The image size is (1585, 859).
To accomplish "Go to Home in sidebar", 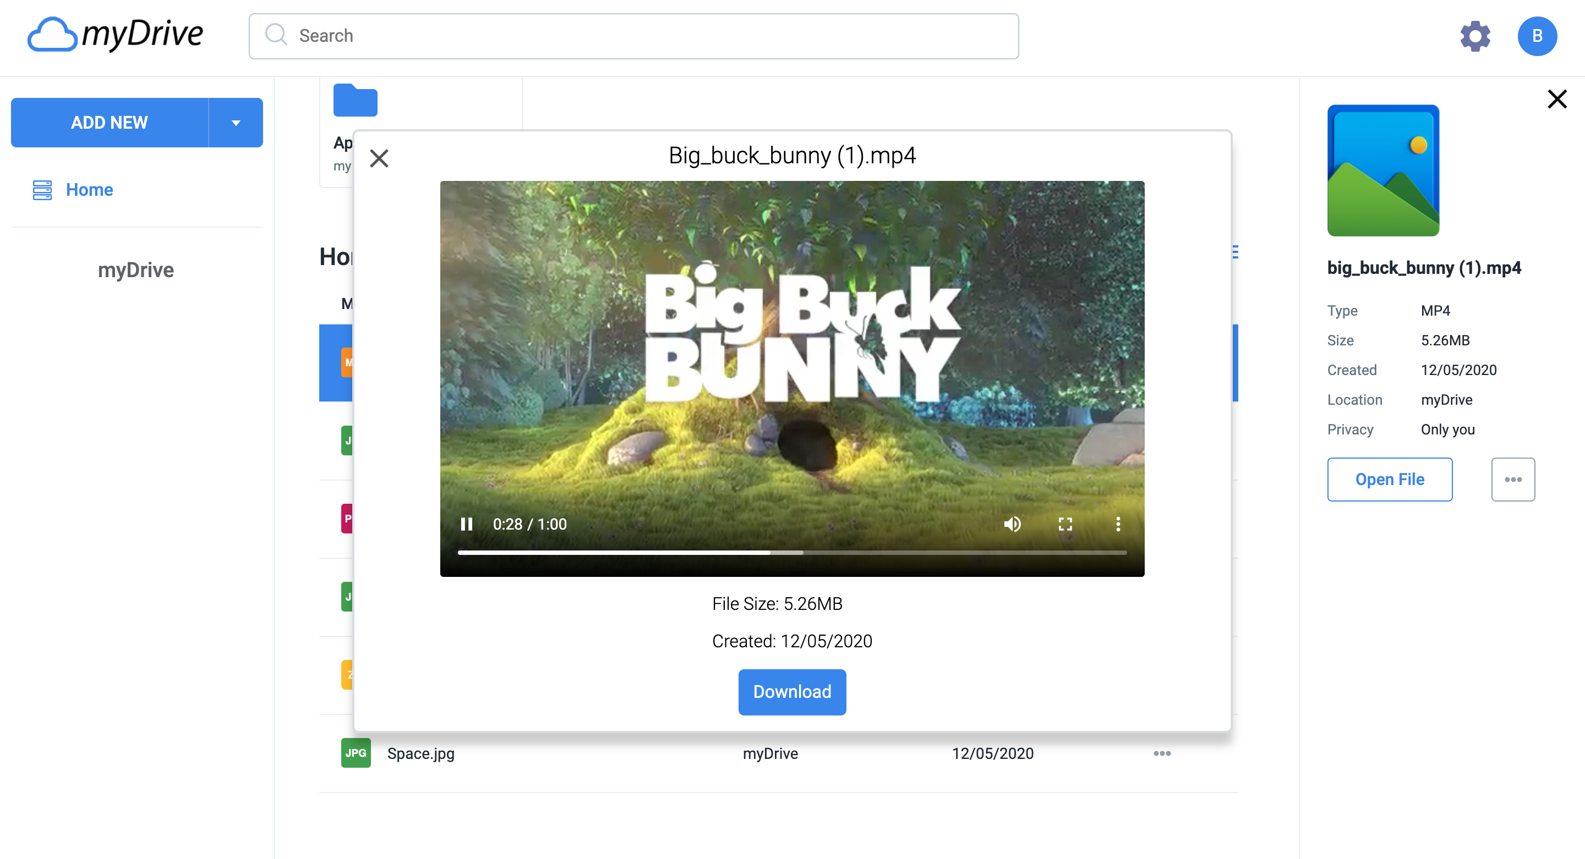I will 89,189.
